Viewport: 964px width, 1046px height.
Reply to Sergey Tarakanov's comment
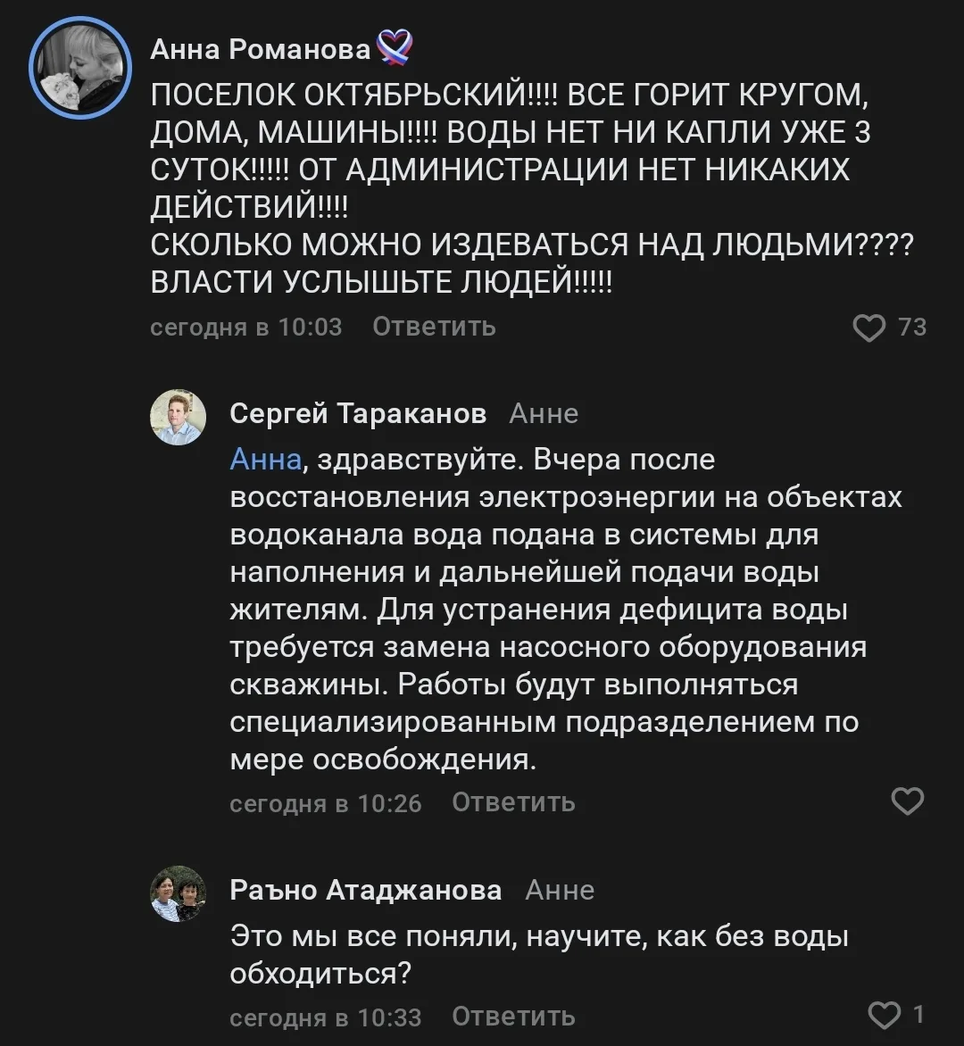tap(514, 802)
